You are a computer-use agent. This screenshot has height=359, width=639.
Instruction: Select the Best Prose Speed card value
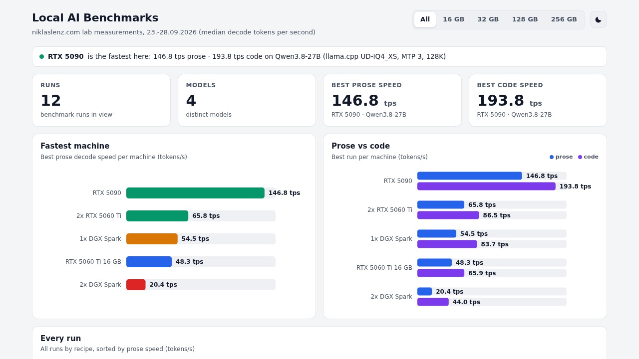(364, 101)
